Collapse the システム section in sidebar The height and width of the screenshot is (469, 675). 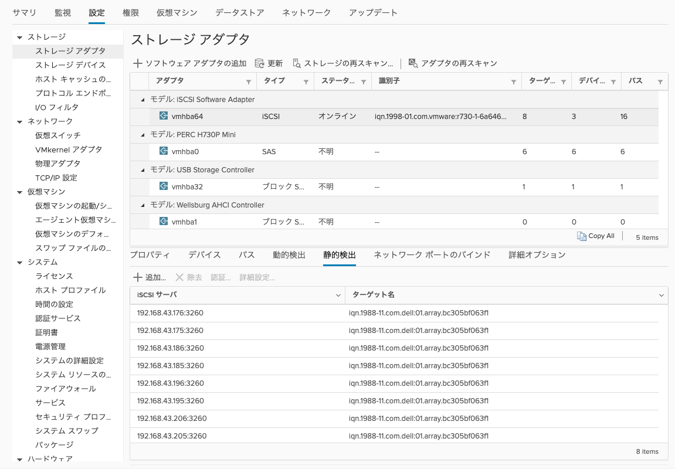click(x=19, y=263)
